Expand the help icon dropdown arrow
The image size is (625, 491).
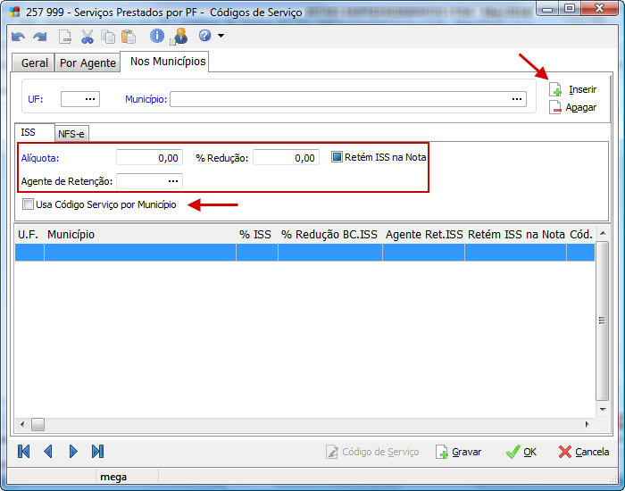[221, 37]
